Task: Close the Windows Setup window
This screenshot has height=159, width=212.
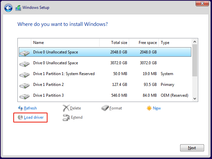Action: [202, 3]
